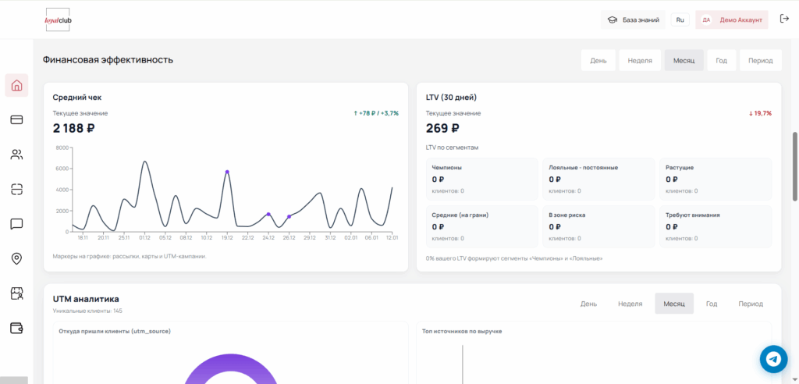Image resolution: width=799 pixels, height=384 pixels.
Task: Select Месяц tab in UTM аналитика
Action: click(673, 304)
